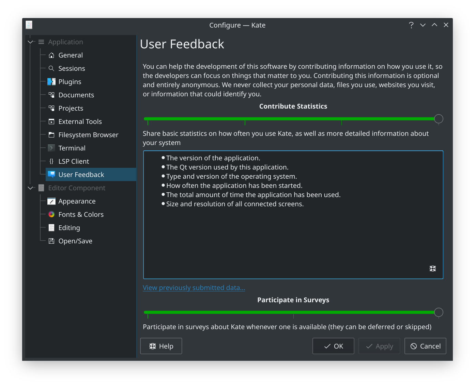475x387 pixels.
Task: Open the General settings page
Action: coord(91,55)
